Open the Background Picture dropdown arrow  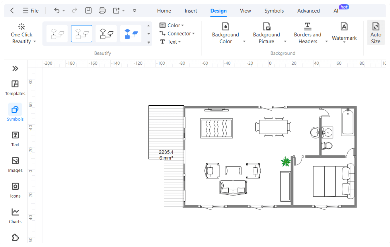click(285, 42)
